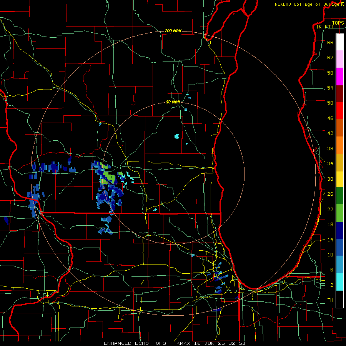Click the '38' legend value
The width and height of the screenshot is (346, 346).
[330, 148]
